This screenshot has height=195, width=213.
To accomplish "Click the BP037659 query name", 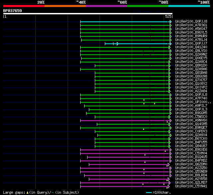I will coord(13,11).
